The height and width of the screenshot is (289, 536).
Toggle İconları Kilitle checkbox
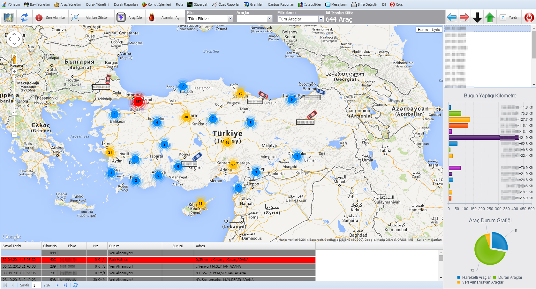(x=328, y=13)
